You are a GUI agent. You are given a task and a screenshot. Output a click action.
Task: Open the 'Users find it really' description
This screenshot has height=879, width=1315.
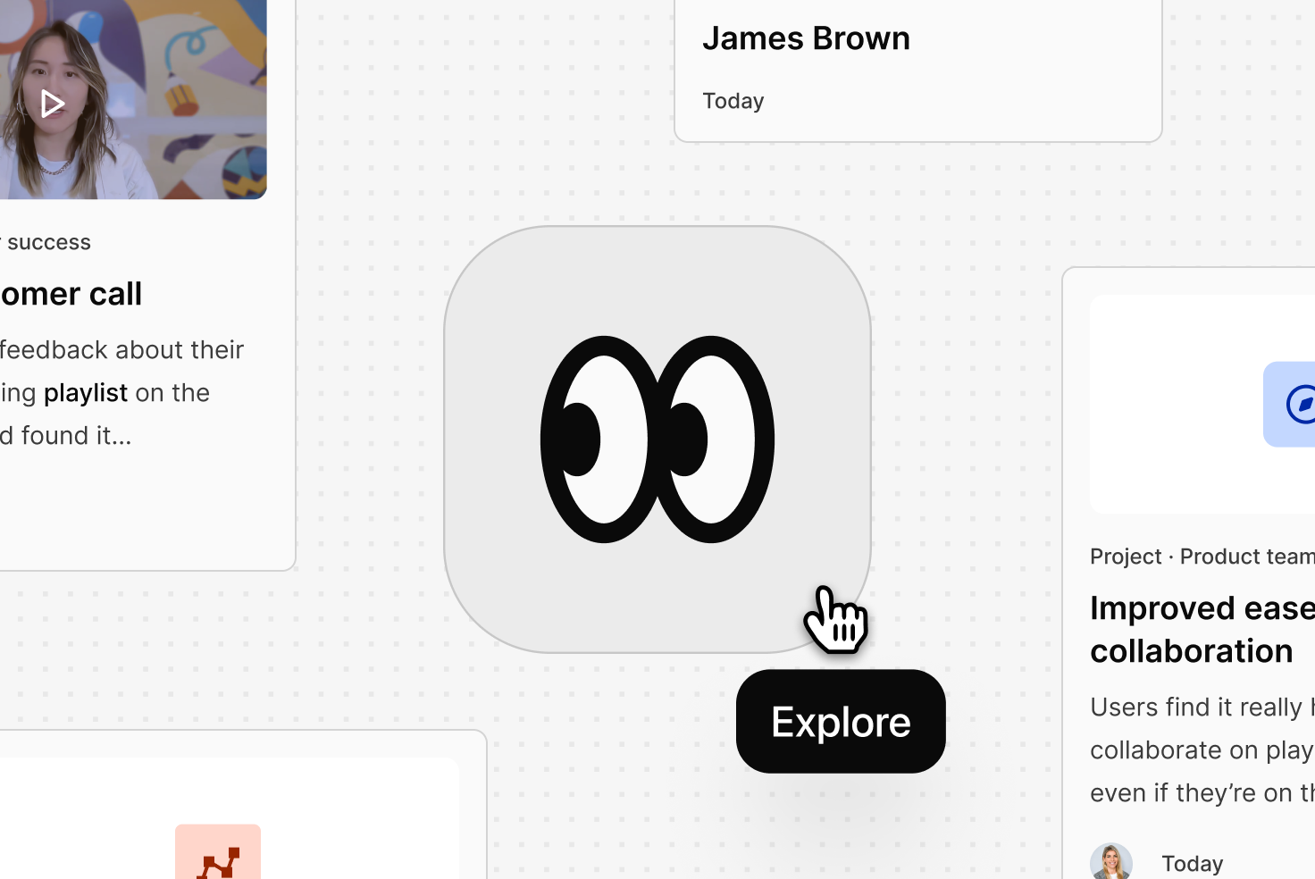click(1202, 750)
